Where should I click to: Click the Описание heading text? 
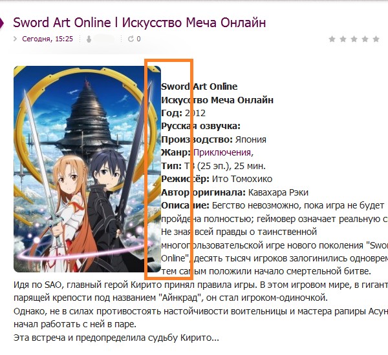click(186, 205)
